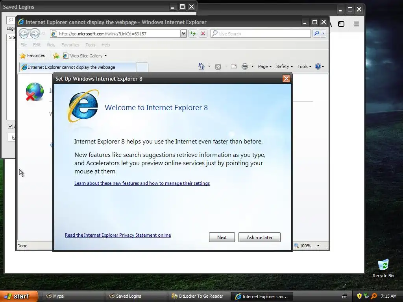Open the Tools menu in menu bar
This screenshot has width=403, height=302.
(90, 45)
